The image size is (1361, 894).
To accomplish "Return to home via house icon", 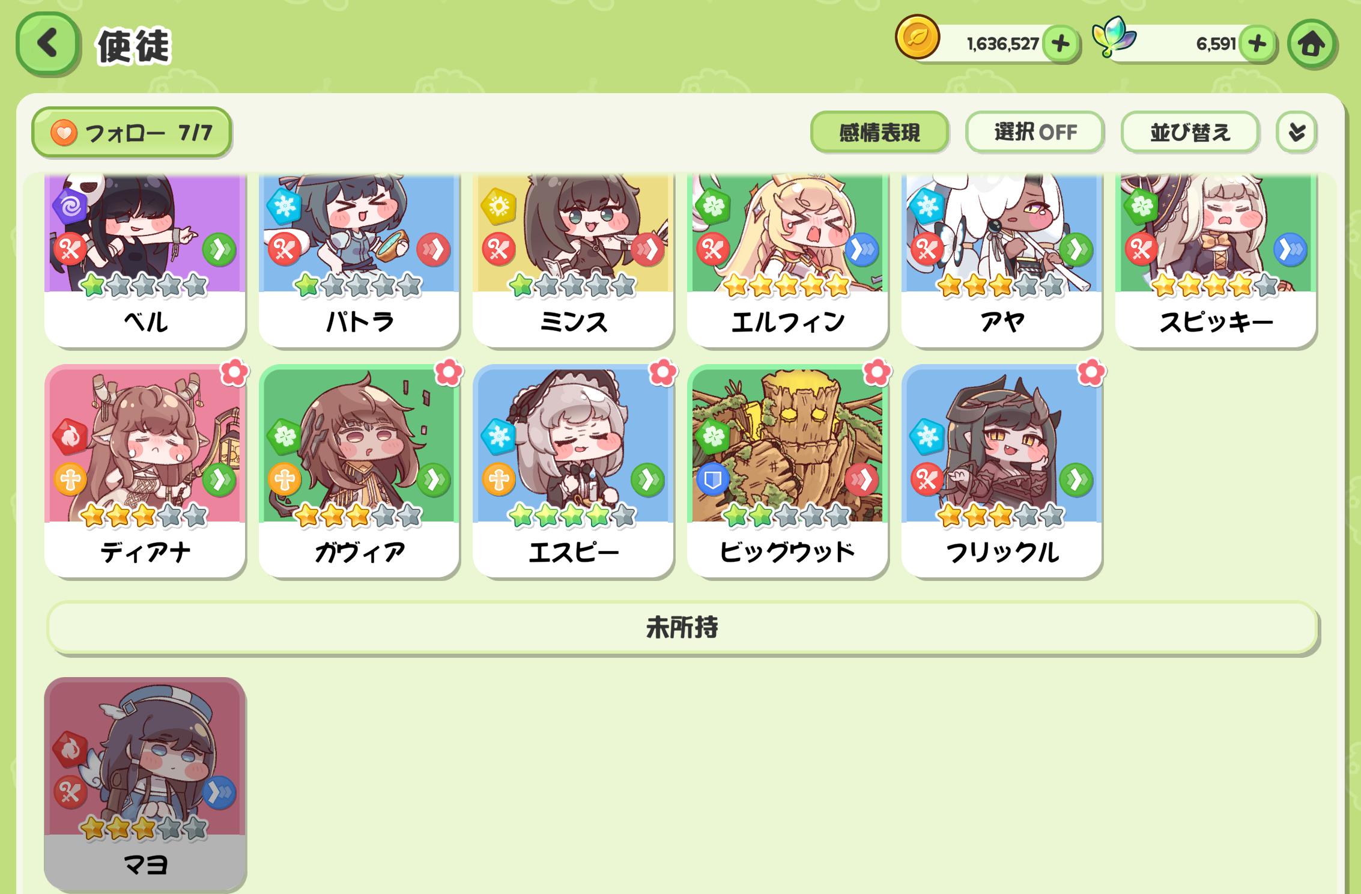I will click(1312, 44).
